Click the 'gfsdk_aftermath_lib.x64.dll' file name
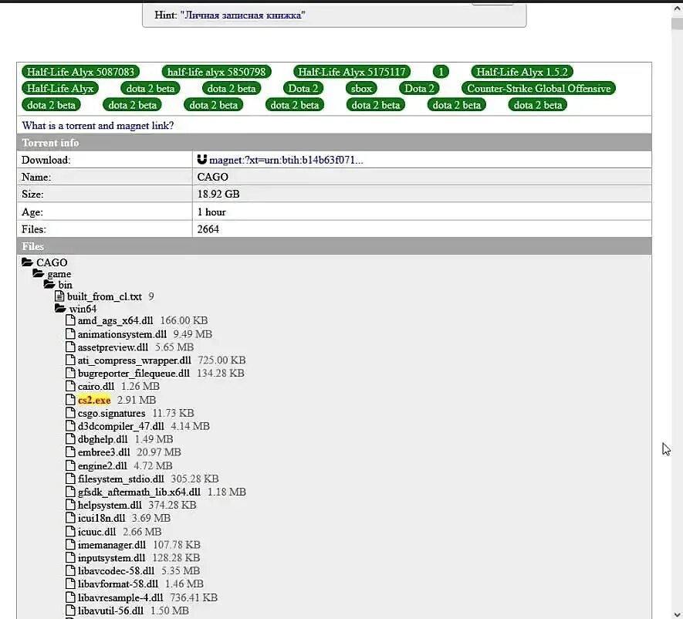Image resolution: width=683 pixels, height=619 pixels. pyautogui.click(x=139, y=492)
